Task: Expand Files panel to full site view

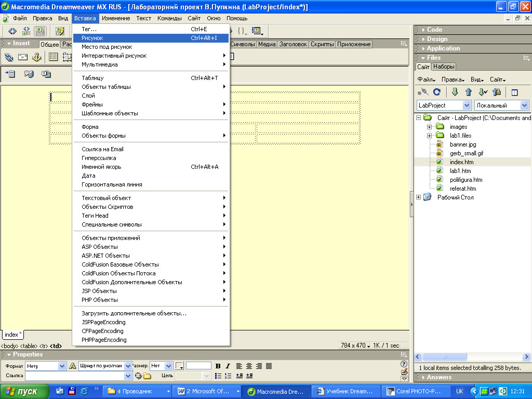Action: coord(514,92)
